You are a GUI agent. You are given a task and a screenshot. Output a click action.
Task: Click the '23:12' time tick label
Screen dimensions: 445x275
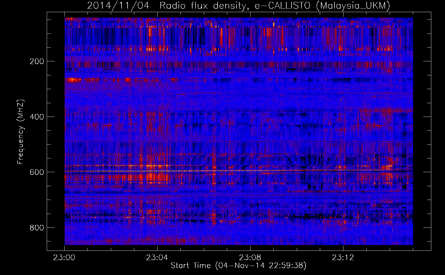(343, 258)
